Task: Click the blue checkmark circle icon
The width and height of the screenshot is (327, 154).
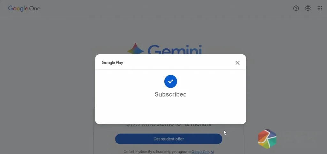Action: pos(171,81)
